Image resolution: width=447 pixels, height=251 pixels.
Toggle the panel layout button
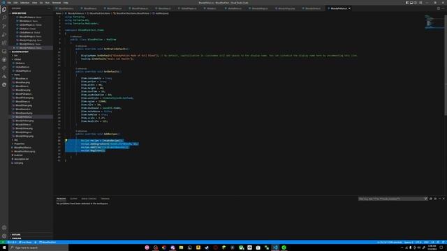tap(411, 3)
